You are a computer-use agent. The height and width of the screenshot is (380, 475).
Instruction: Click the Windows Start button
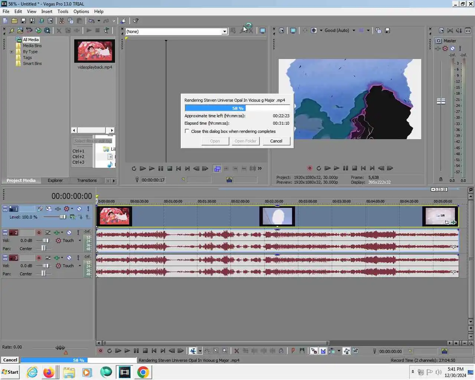10,372
